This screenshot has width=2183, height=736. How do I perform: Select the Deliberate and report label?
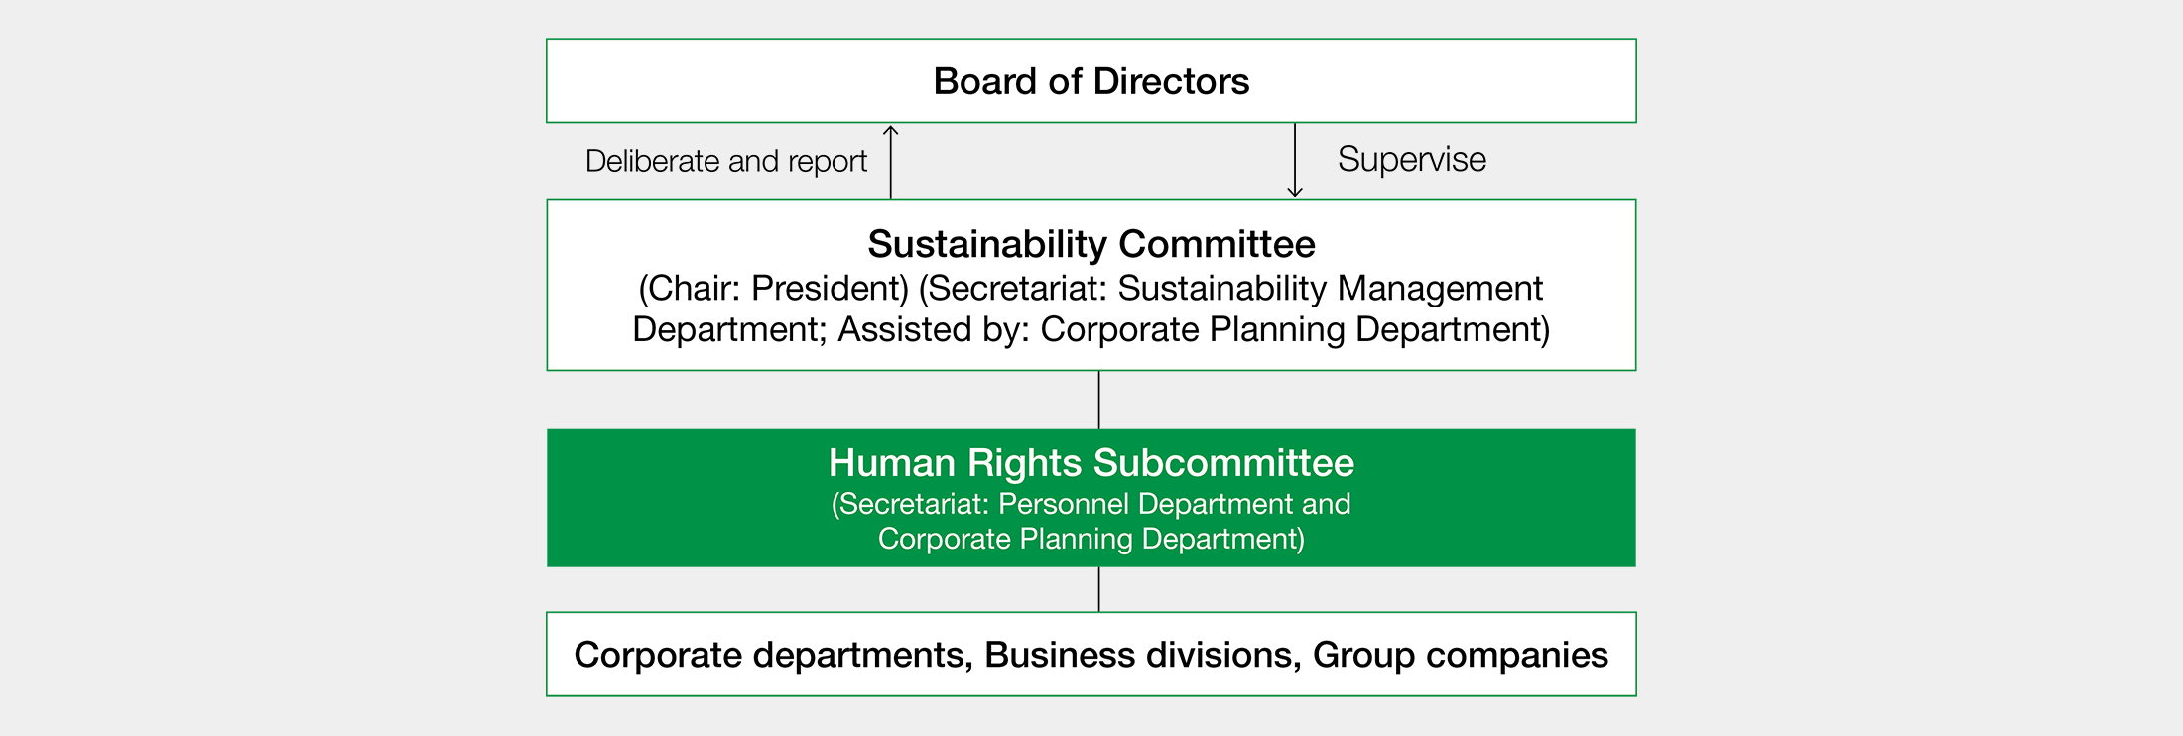pos(726,161)
